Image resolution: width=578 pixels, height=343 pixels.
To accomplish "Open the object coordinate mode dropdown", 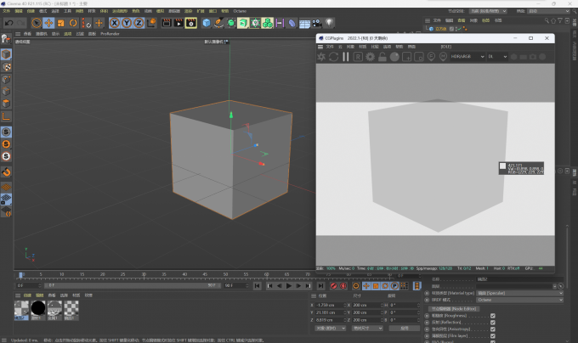I will pos(331,328).
